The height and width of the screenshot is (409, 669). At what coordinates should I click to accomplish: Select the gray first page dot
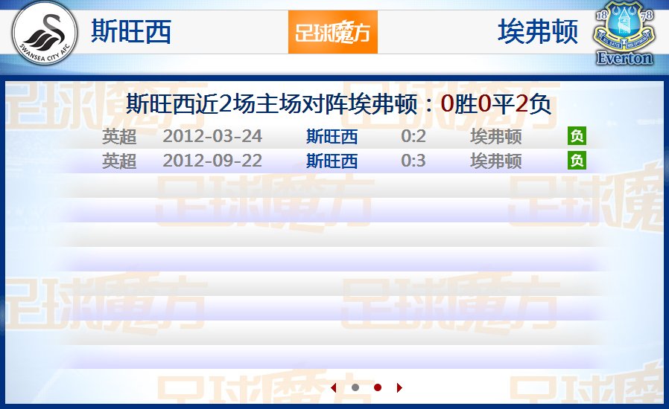click(355, 387)
